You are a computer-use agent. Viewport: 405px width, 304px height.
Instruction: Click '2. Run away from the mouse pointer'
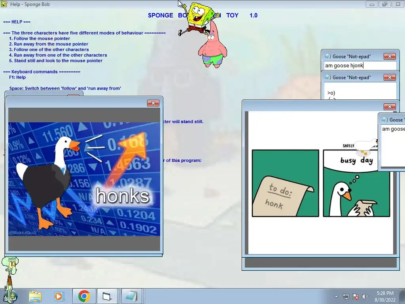point(49,44)
